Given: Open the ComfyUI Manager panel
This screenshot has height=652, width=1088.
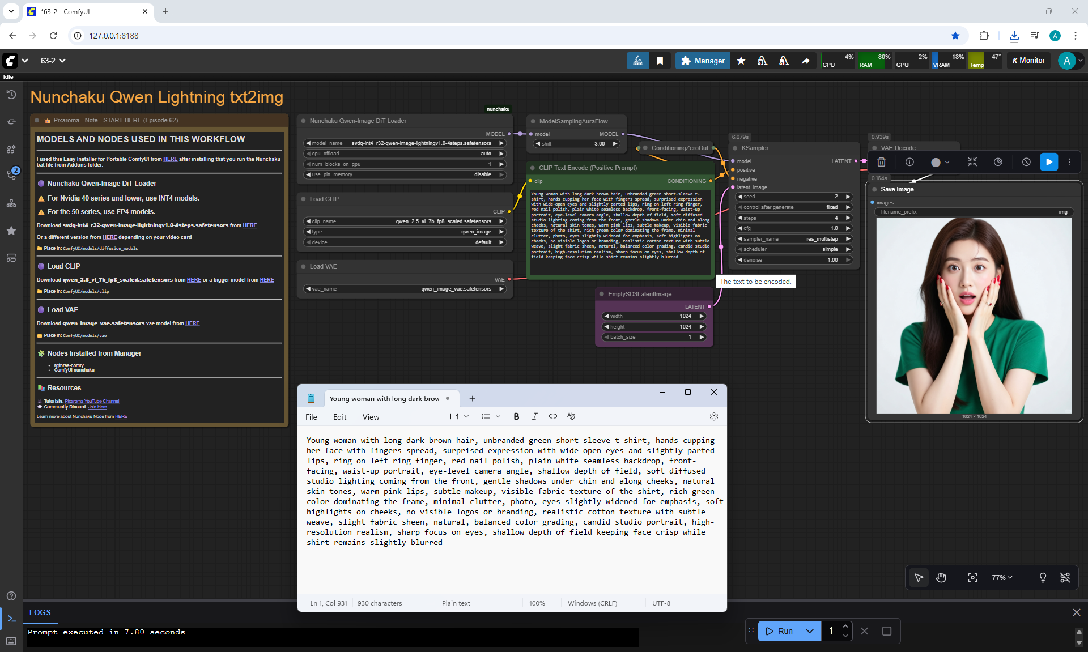Looking at the screenshot, I should pyautogui.click(x=703, y=61).
